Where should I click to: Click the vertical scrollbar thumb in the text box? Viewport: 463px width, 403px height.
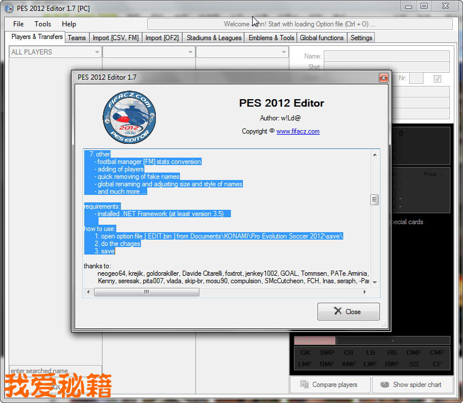point(375,199)
